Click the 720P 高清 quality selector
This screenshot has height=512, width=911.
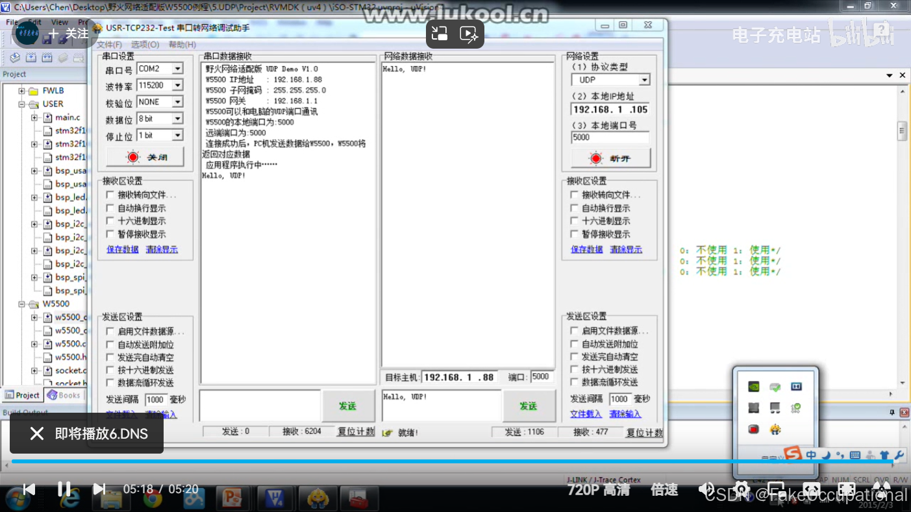(598, 490)
